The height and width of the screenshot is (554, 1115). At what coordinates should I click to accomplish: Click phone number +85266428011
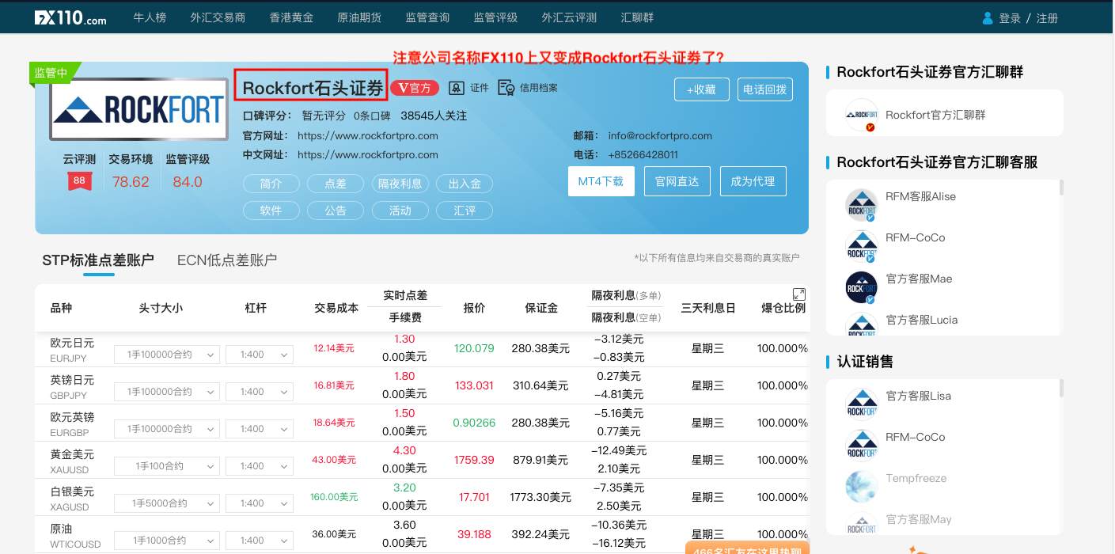click(x=643, y=154)
